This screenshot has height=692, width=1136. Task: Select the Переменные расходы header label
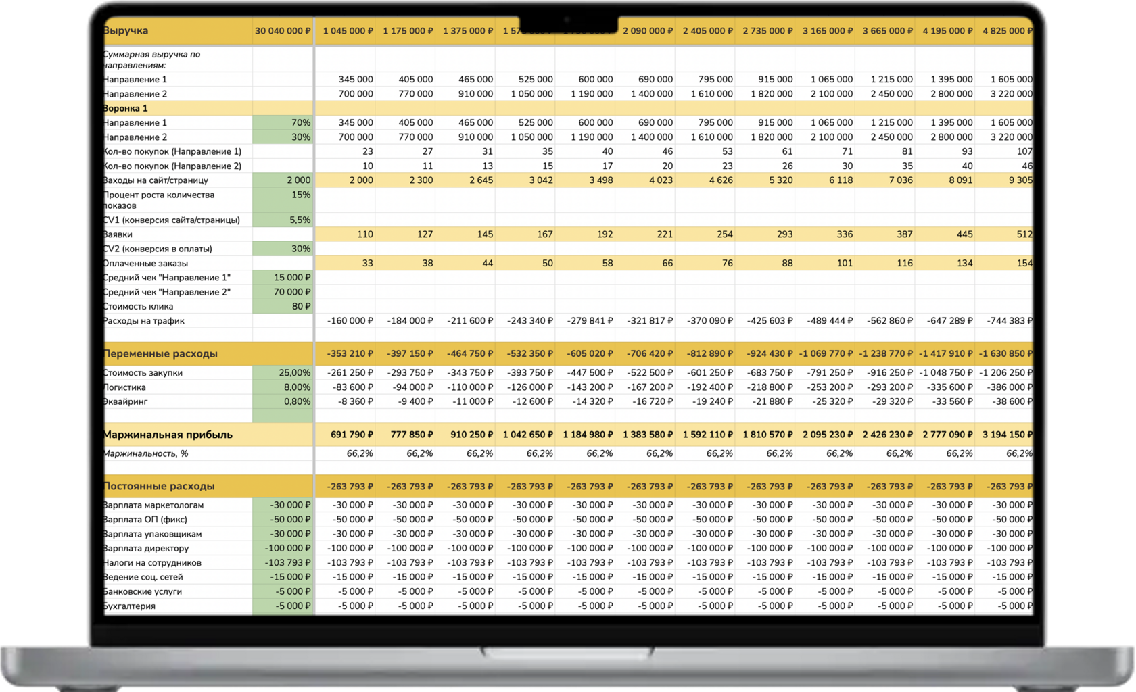161,353
